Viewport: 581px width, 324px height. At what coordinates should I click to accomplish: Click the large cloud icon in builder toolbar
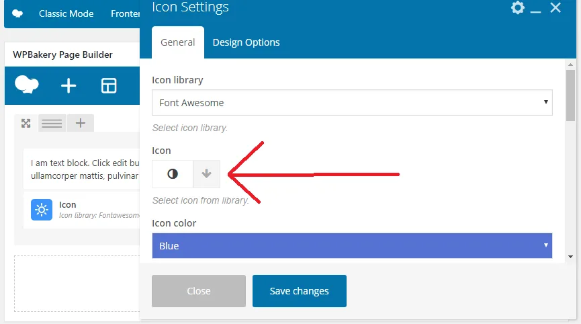coord(27,85)
